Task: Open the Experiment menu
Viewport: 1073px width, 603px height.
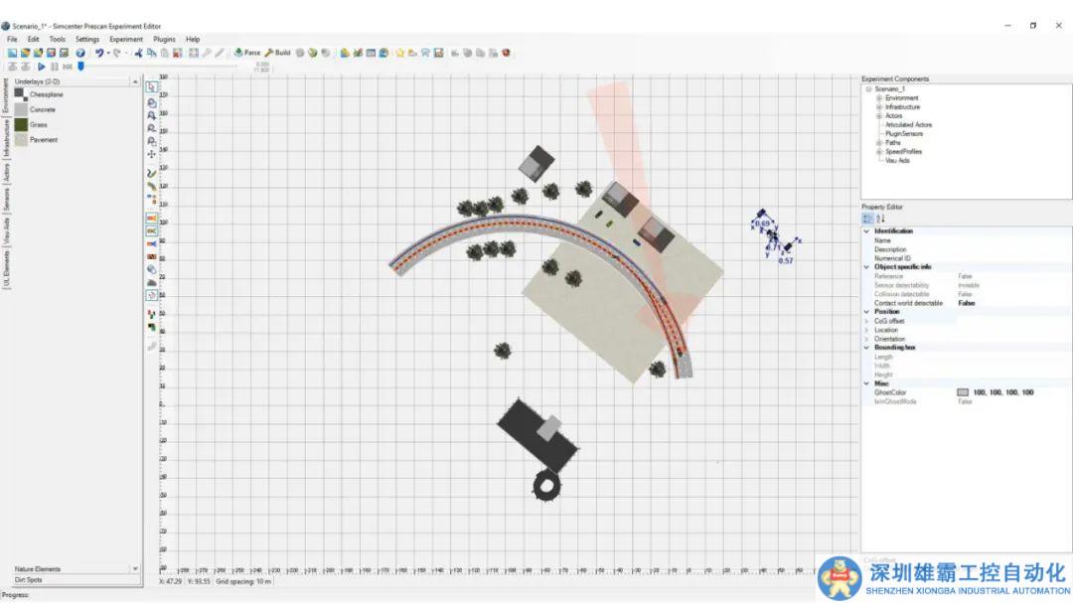Action: (x=126, y=39)
